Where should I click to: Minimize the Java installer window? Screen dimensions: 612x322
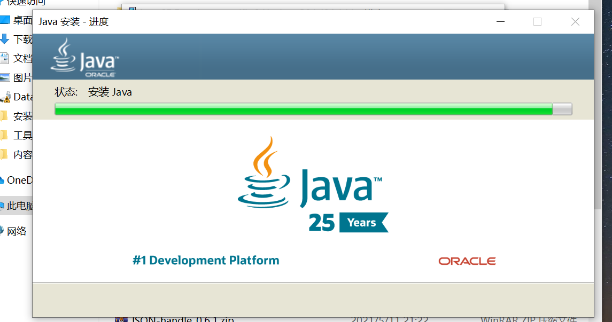pyautogui.click(x=500, y=22)
